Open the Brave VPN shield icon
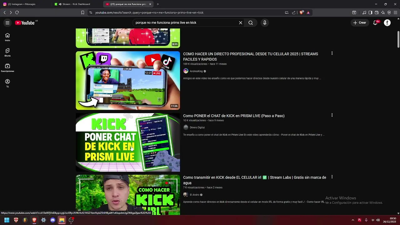The height and width of the screenshot is (225, 400). (x=389, y=12)
